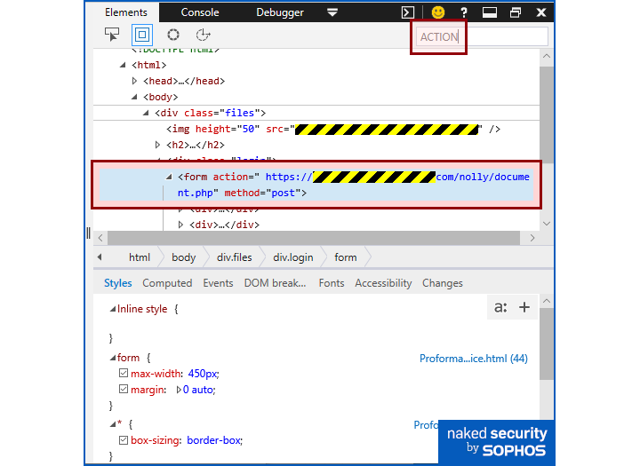Disable the box-sizing property checkbox
Image resolution: width=640 pixels, height=466 pixels.
click(x=124, y=440)
